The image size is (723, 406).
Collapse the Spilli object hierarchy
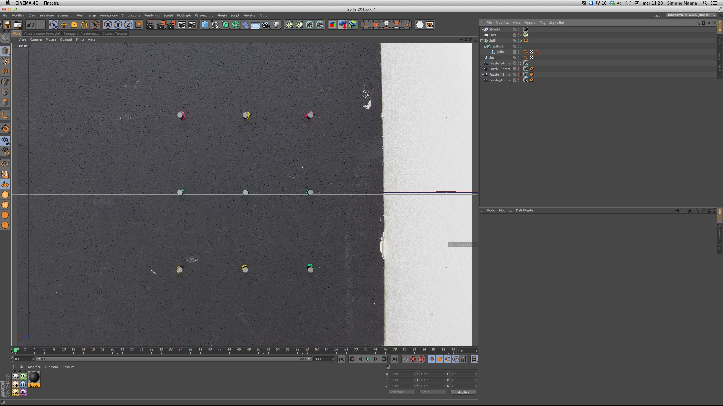coord(482,41)
